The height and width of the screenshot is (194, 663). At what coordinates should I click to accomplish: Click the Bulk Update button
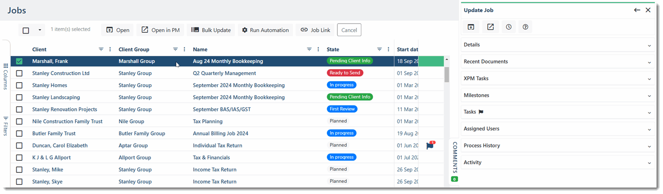point(211,30)
